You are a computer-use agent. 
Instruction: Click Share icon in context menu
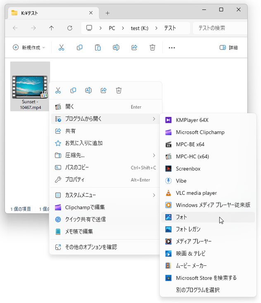click(104, 90)
